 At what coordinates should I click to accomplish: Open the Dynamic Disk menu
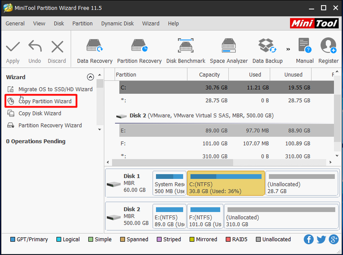click(x=117, y=23)
